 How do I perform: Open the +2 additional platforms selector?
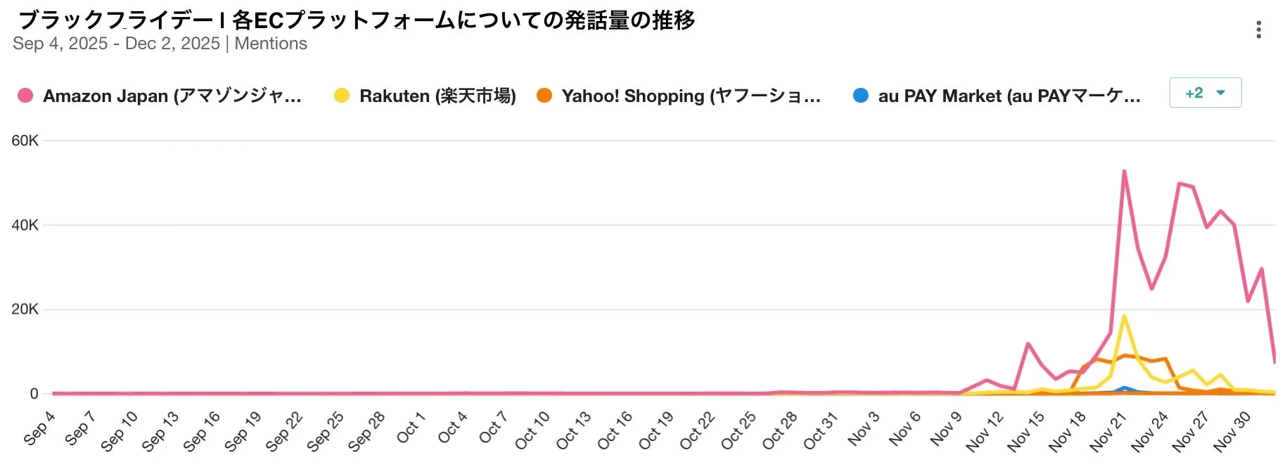click(1205, 92)
